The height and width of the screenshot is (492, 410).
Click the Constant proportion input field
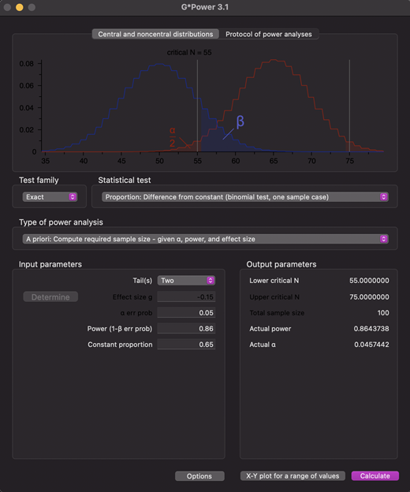point(186,345)
